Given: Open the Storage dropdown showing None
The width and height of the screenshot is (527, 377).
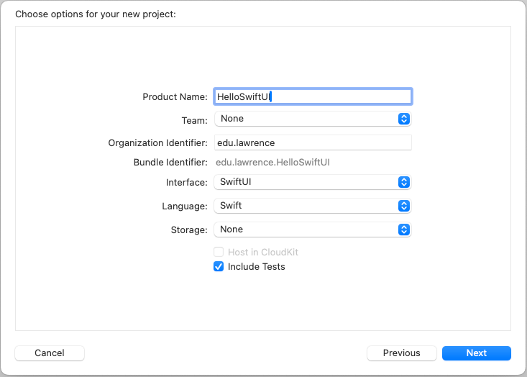Looking at the screenshot, I should coord(313,230).
